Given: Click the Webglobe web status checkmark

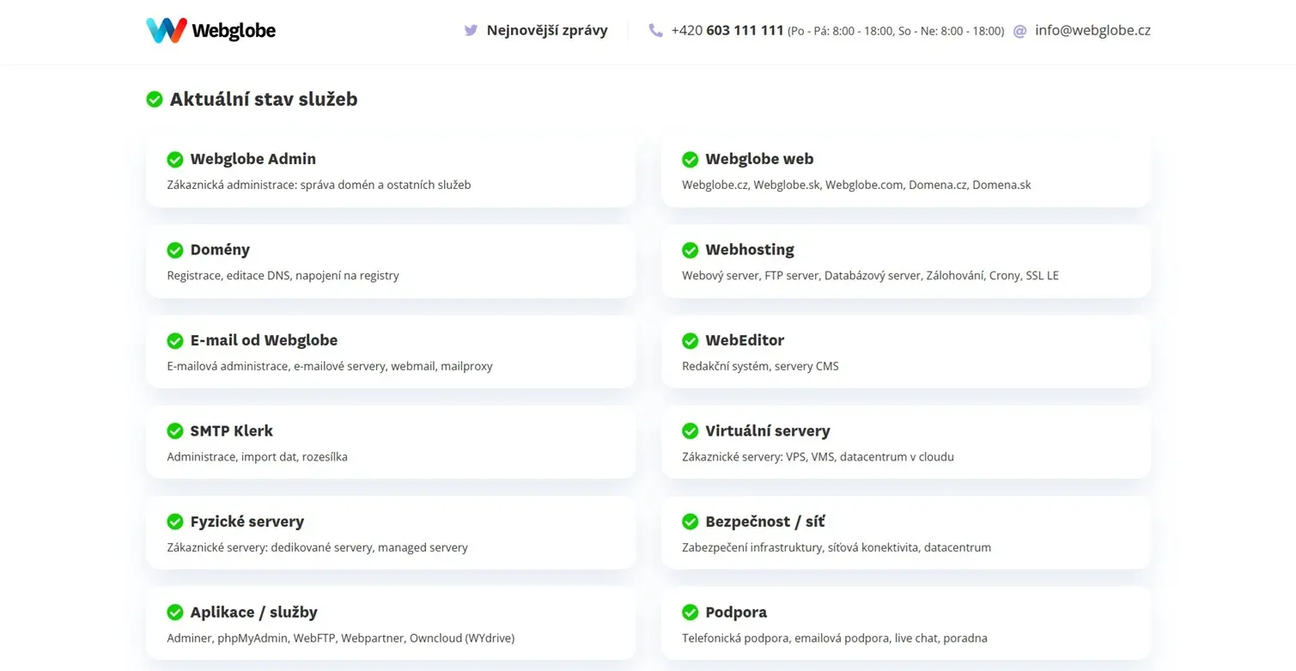Looking at the screenshot, I should click(x=691, y=159).
